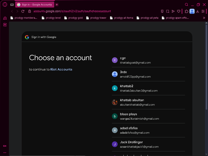Image resolution: width=208 pixels, height=156 pixels.
Task: Click the page vertical scrollbar thumb
Action: (206, 67)
